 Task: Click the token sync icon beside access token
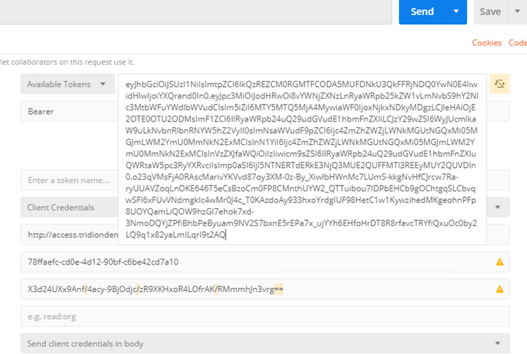click(x=500, y=84)
